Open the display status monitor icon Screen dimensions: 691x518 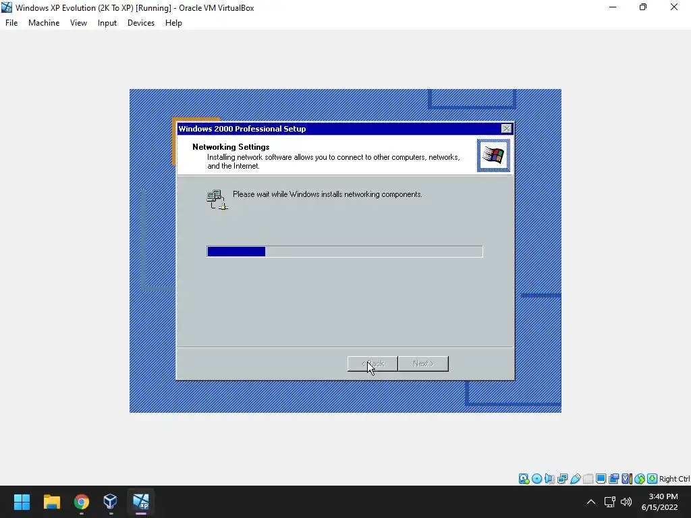coord(601,479)
